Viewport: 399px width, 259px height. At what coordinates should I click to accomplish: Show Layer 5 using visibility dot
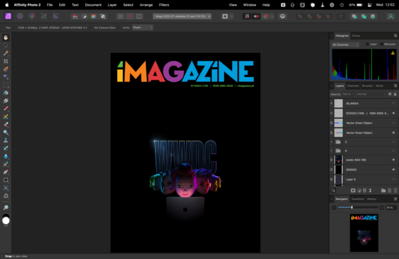(394, 179)
